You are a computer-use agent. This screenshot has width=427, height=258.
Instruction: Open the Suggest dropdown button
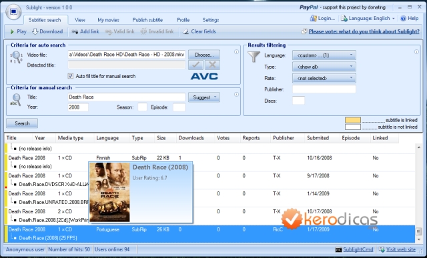(204, 97)
